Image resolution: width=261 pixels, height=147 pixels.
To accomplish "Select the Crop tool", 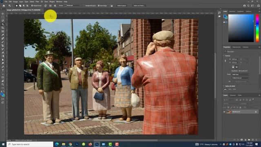I will [x=3, y=28].
